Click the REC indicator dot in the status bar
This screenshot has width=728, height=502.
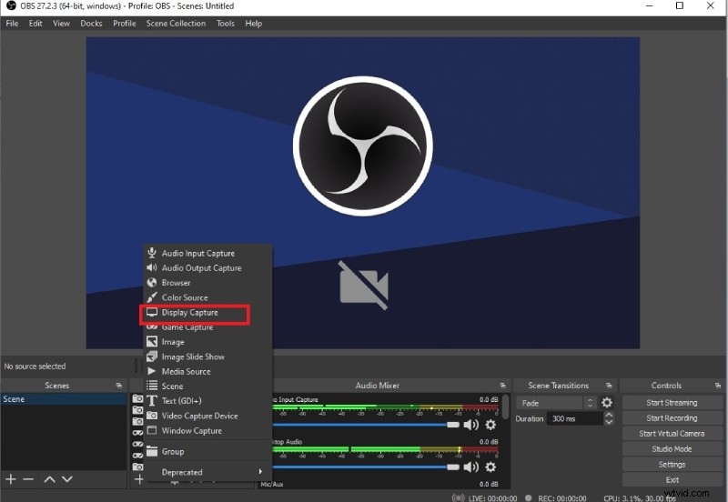[529, 497]
